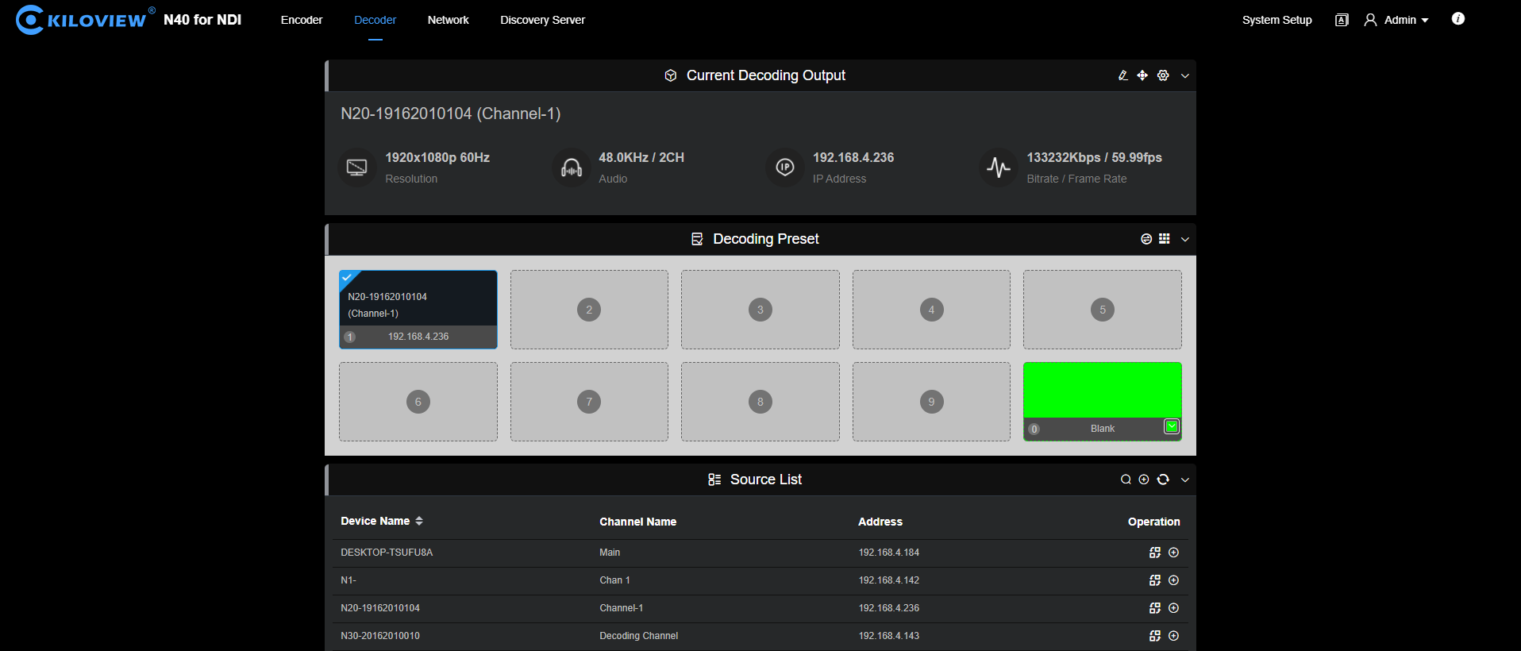Click address 192.168.4.184
This screenshot has width=1521, height=651.
pyautogui.click(x=889, y=553)
